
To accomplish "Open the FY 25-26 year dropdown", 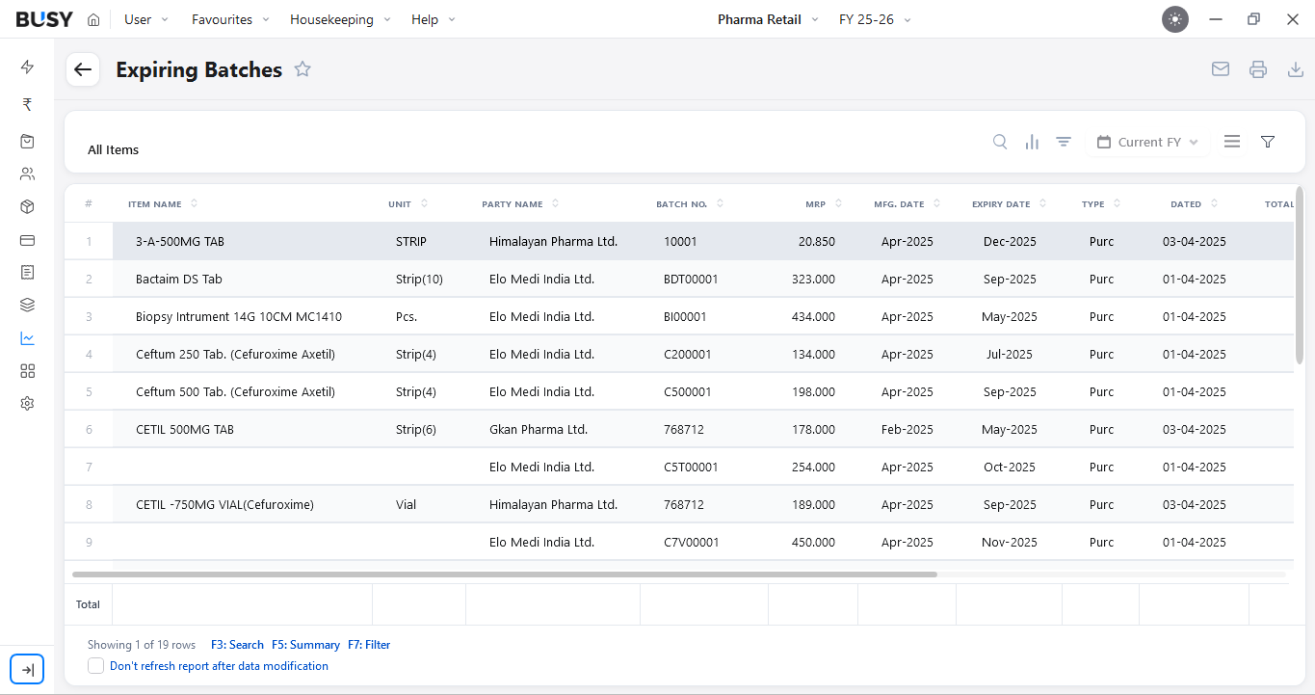I will tap(875, 19).
